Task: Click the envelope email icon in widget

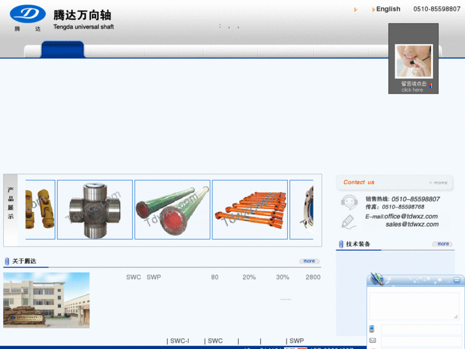Action: [x=372, y=341]
